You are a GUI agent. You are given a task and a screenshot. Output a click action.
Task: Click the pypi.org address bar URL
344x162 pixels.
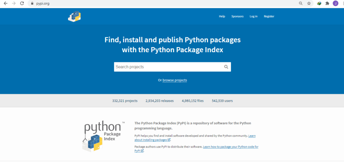pos(43,3)
